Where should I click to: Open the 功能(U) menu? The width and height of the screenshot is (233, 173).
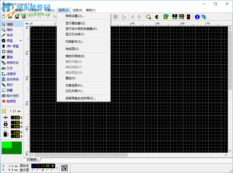pyautogui.click(x=50, y=10)
